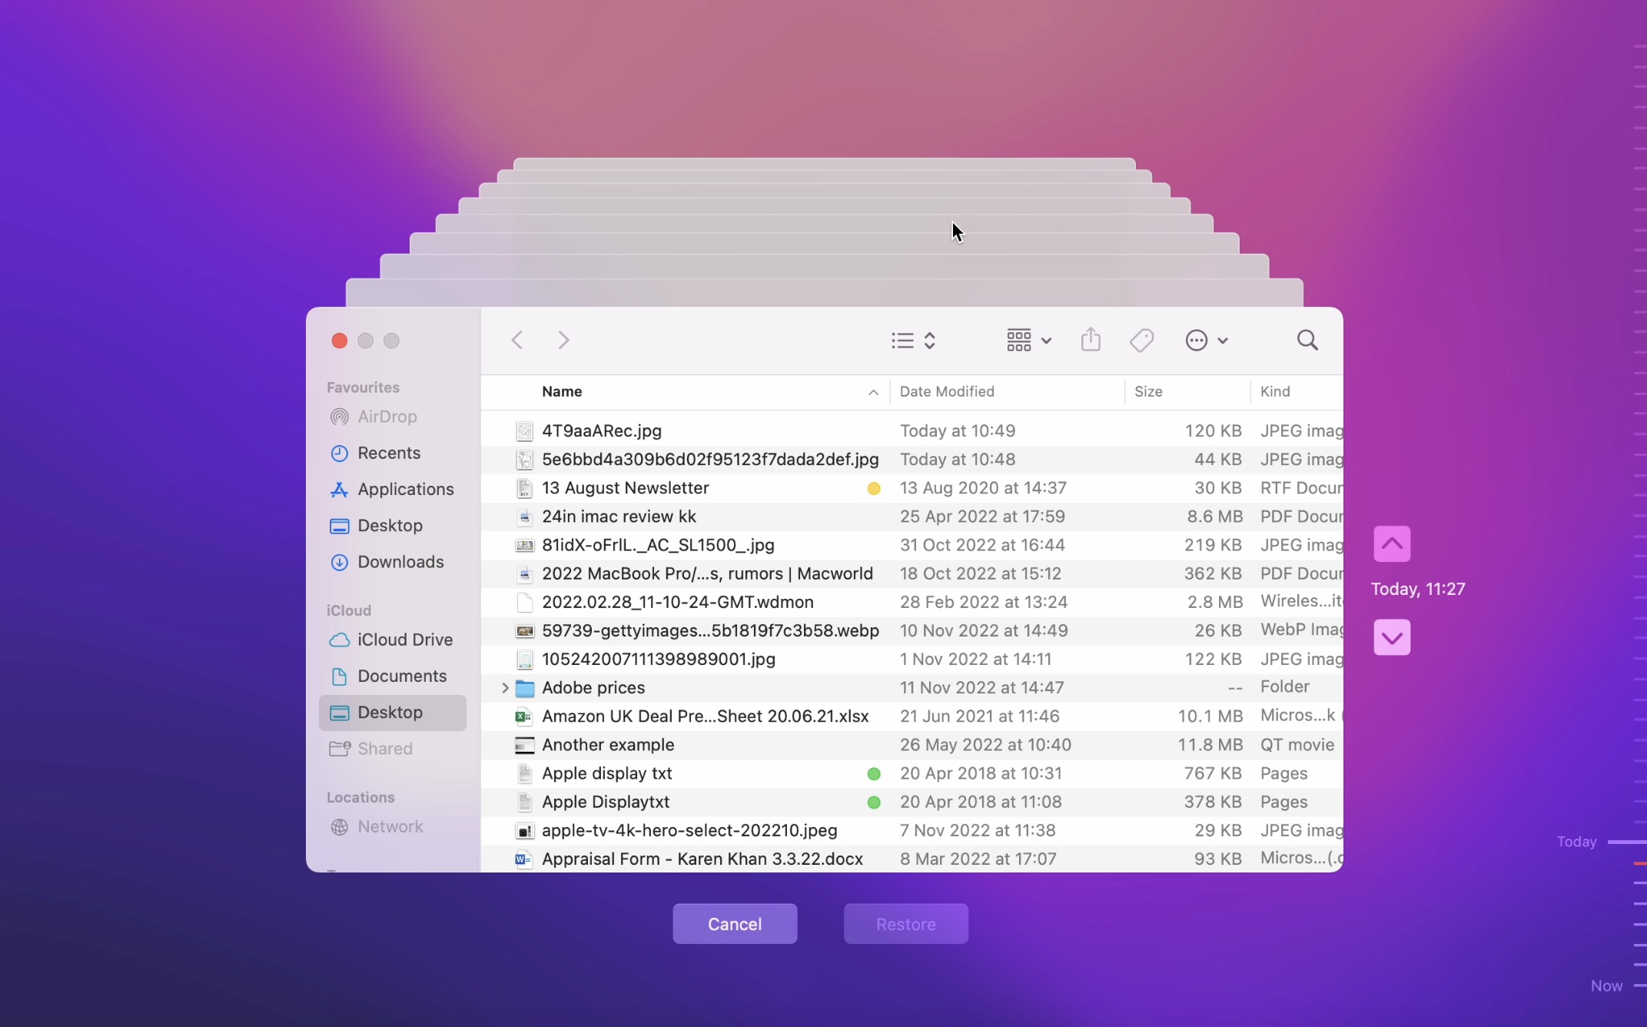Sort by Date Modified column
Viewport: 1647px width, 1027px height.
[x=947, y=391]
